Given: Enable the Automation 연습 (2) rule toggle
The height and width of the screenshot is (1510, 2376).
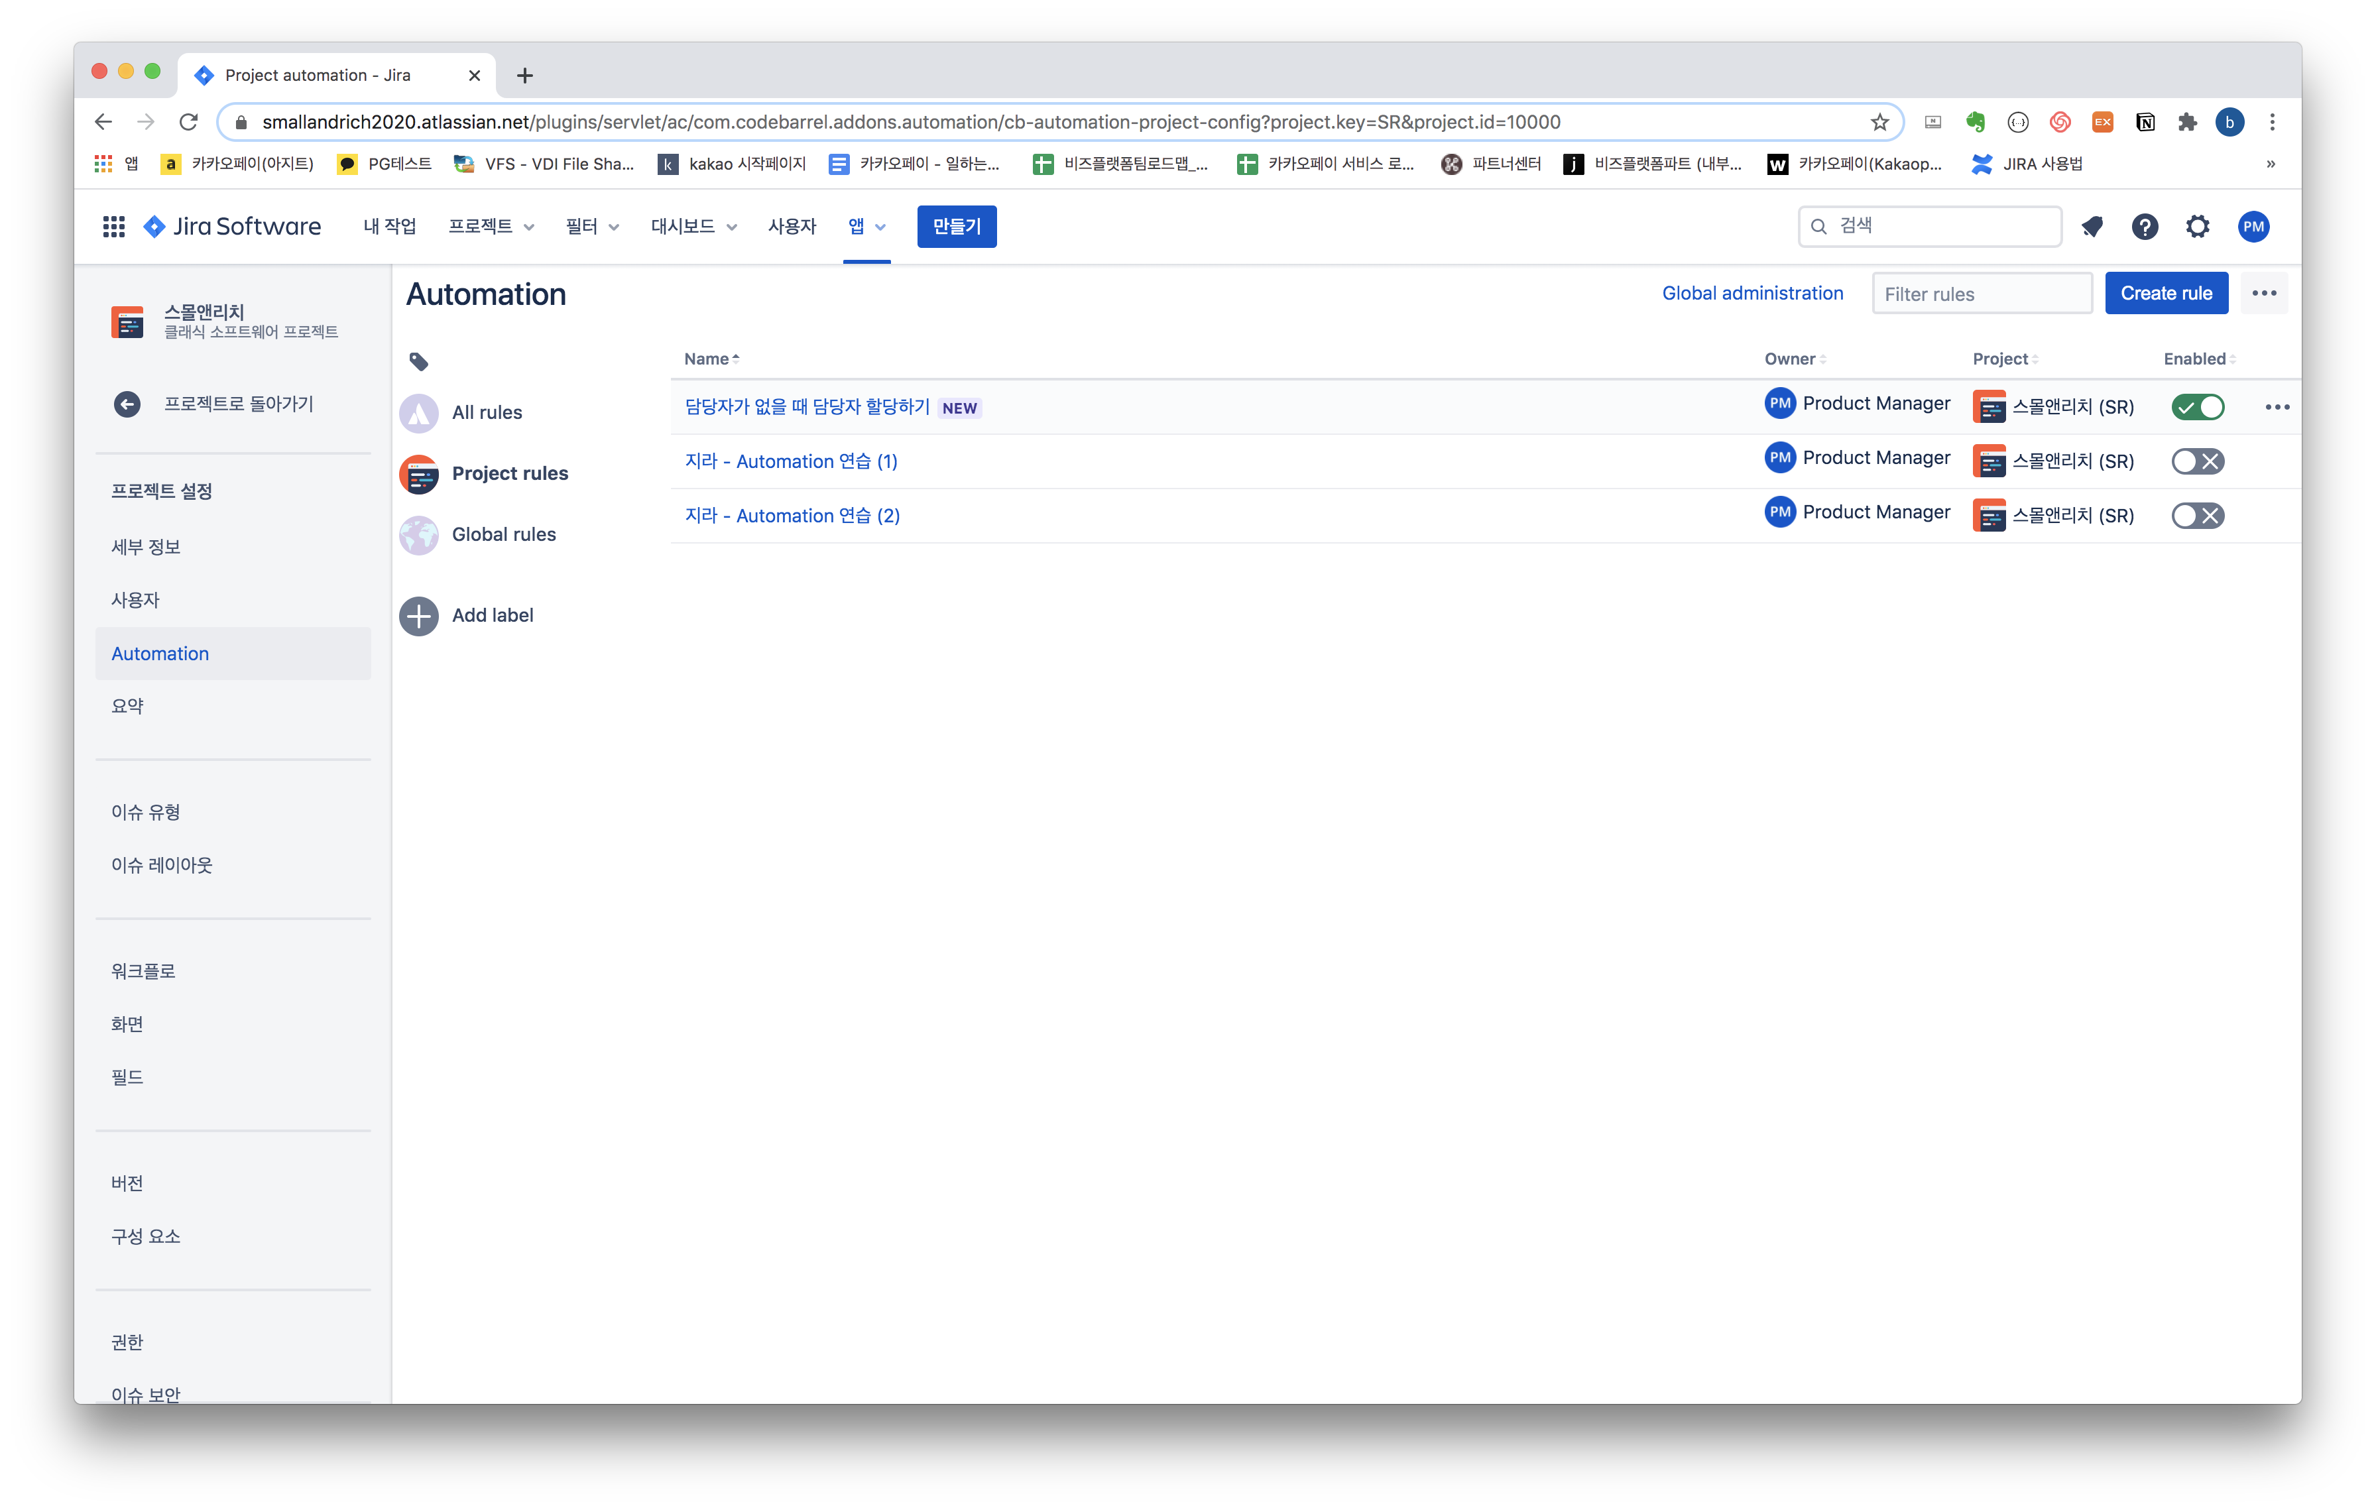Looking at the screenshot, I should 2198,516.
